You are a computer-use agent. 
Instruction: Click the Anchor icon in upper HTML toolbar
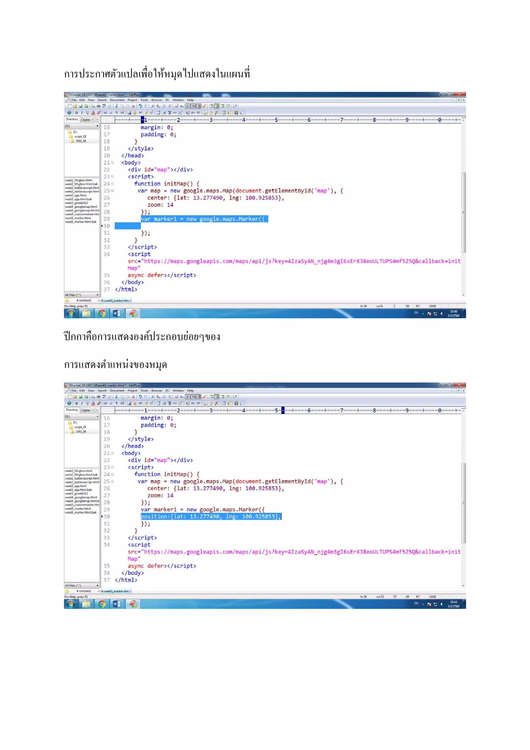click(135, 113)
